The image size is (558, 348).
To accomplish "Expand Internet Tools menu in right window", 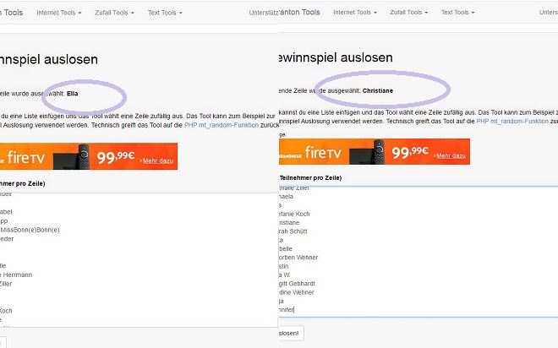I will (x=355, y=12).
